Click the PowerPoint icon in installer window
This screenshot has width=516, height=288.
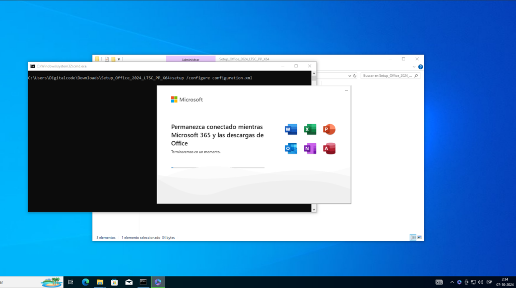coord(330,130)
